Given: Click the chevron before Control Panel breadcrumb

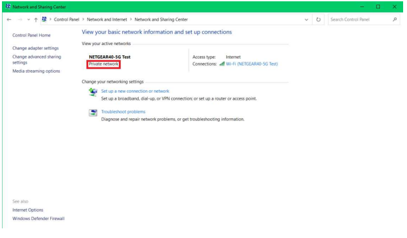Looking at the screenshot, I should pos(50,19).
